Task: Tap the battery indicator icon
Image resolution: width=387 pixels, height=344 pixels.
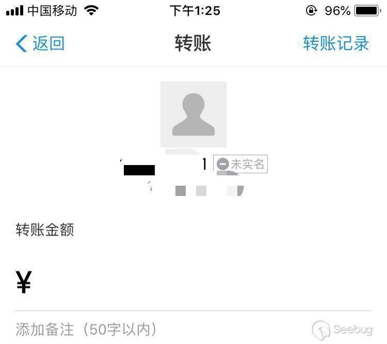Action: click(367, 11)
